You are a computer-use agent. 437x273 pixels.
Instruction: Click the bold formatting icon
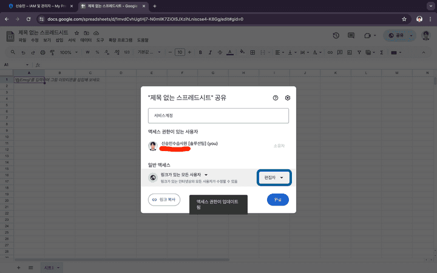(200, 53)
